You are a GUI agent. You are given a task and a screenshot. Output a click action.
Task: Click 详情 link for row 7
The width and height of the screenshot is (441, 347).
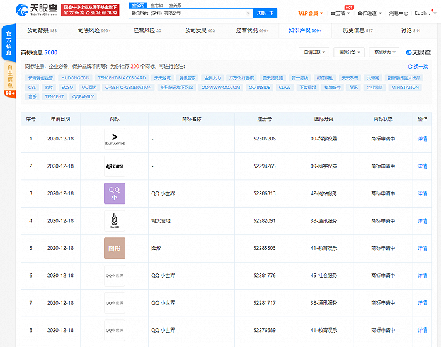coord(422,303)
